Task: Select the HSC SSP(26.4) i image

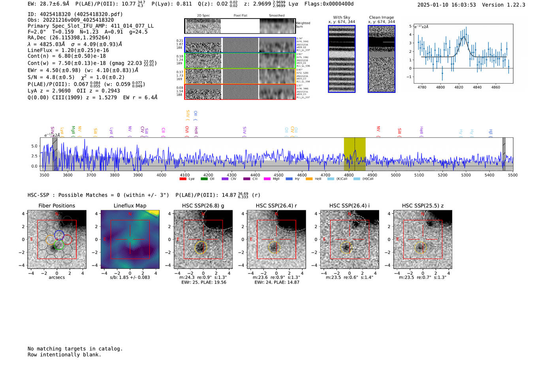Action: [350, 239]
